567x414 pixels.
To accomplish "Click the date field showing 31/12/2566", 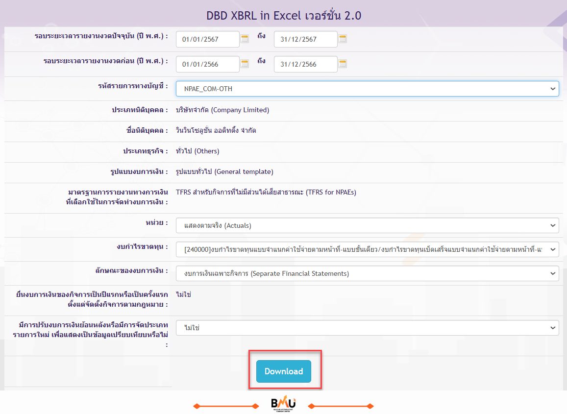I will [x=305, y=64].
